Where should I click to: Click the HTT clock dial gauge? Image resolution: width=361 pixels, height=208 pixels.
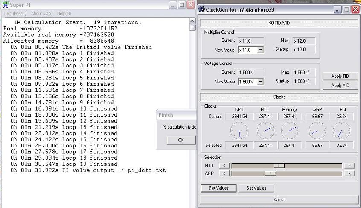tap(265, 131)
